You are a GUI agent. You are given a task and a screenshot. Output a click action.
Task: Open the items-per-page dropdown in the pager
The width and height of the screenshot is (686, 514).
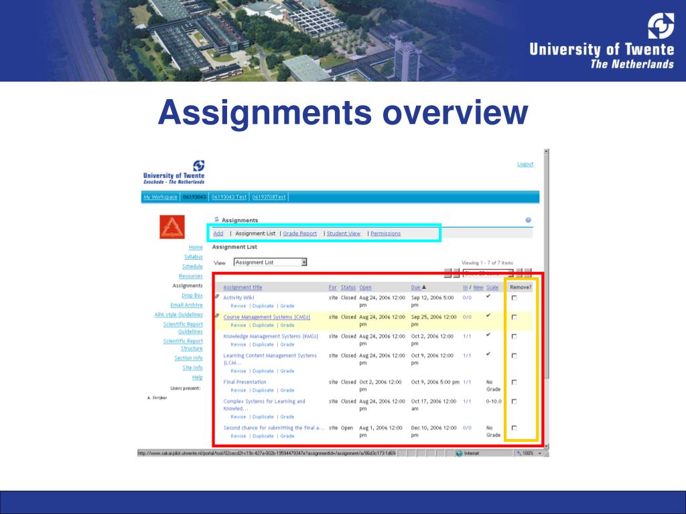coord(488,273)
